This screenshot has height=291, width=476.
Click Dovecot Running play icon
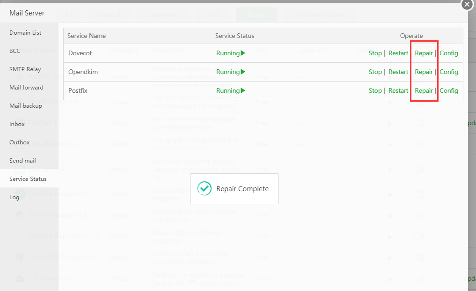(243, 53)
